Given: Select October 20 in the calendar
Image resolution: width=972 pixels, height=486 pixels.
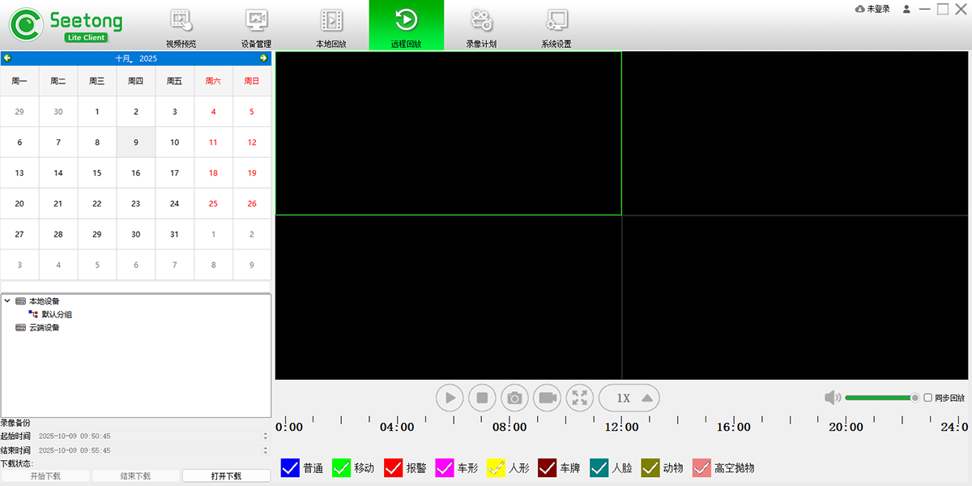Looking at the screenshot, I should (x=19, y=204).
